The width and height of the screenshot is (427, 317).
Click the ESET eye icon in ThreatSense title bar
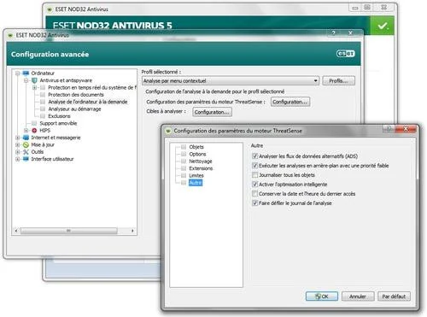(168, 131)
